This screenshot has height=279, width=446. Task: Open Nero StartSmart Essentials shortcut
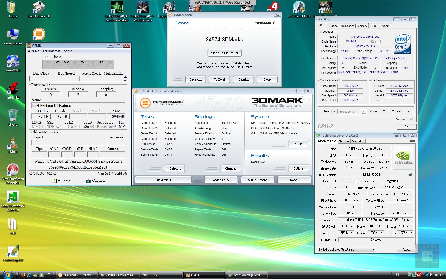coord(13,174)
